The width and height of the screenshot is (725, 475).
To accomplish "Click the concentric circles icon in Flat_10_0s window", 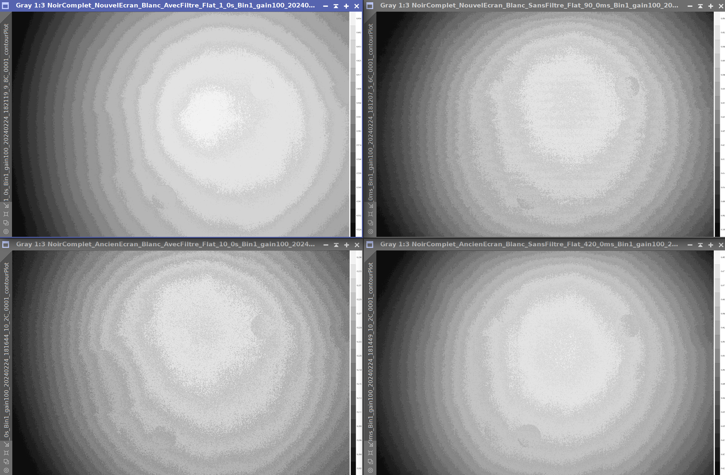I will (x=6, y=470).
